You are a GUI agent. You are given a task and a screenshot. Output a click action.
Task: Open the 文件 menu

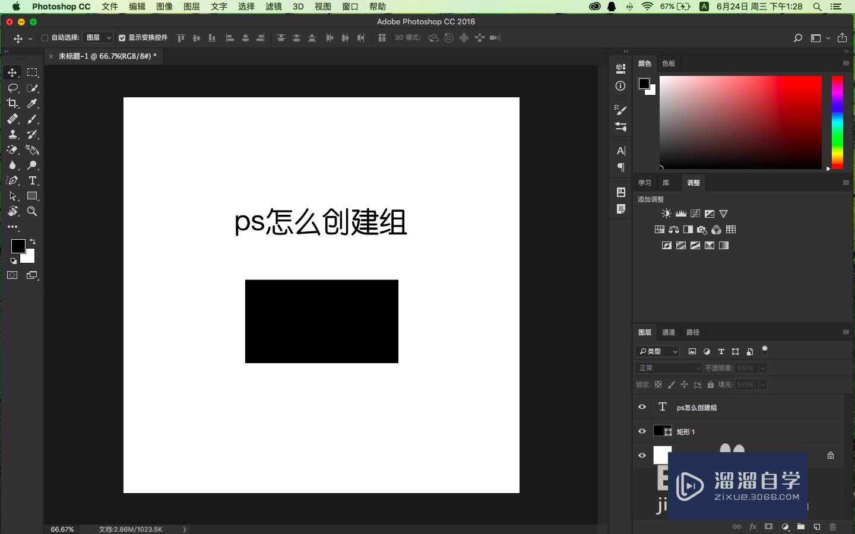click(x=110, y=7)
